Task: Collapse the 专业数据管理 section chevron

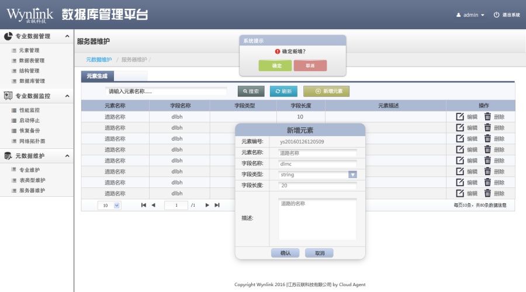Action: (67, 36)
